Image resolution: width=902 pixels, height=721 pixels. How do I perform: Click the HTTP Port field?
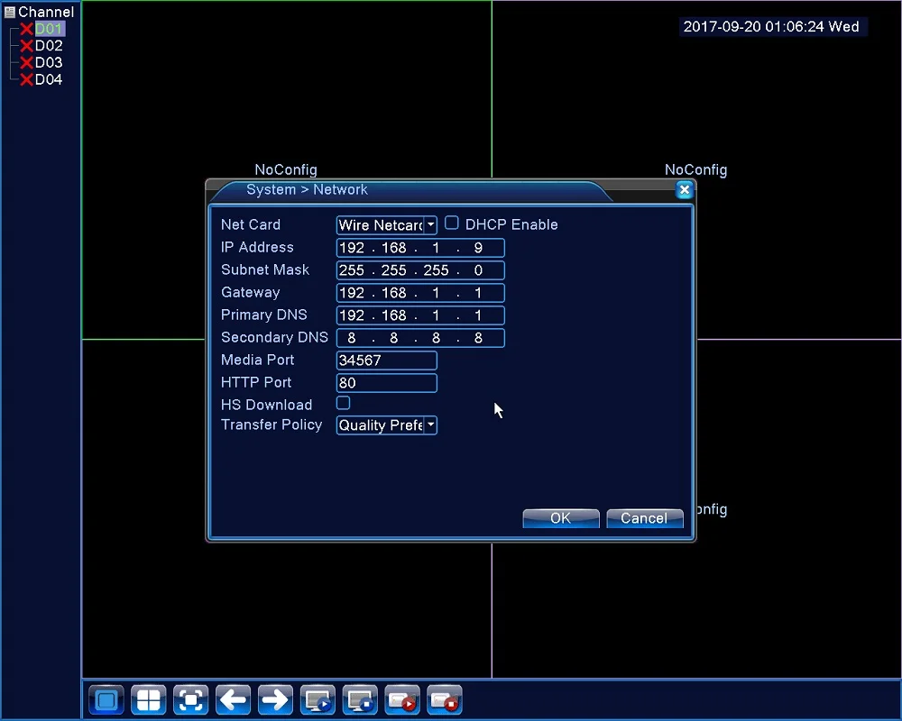[387, 383]
